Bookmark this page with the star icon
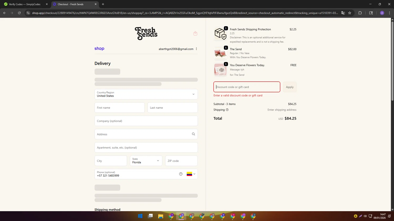The image size is (394, 221). [x=350, y=13]
